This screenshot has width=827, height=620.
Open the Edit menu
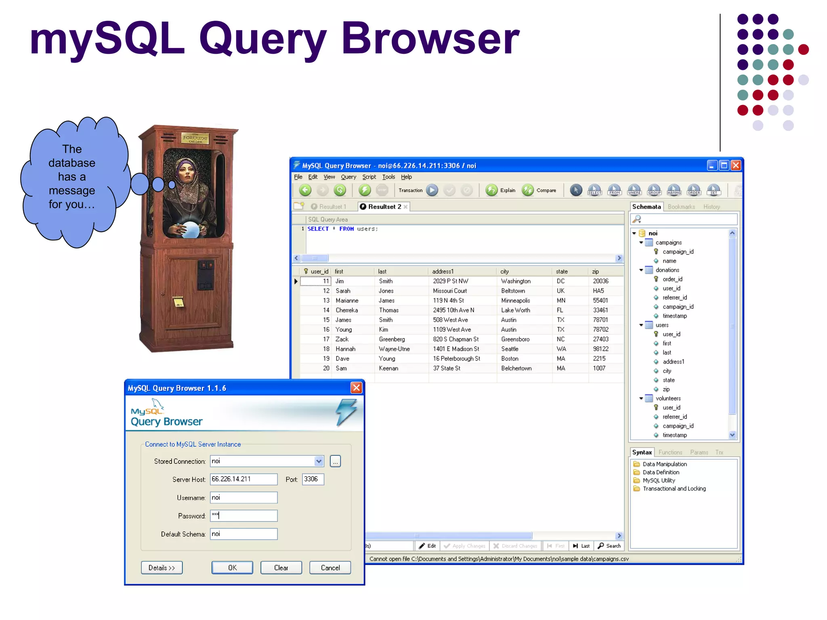coord(313,177)
